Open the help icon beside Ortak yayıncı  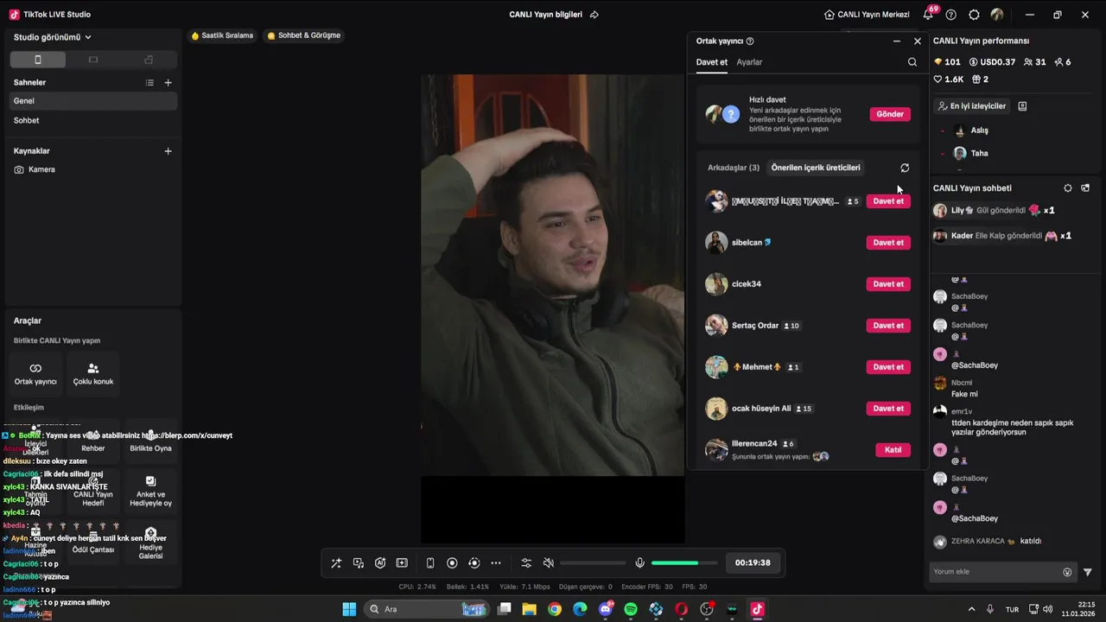[x=750, y=41]
